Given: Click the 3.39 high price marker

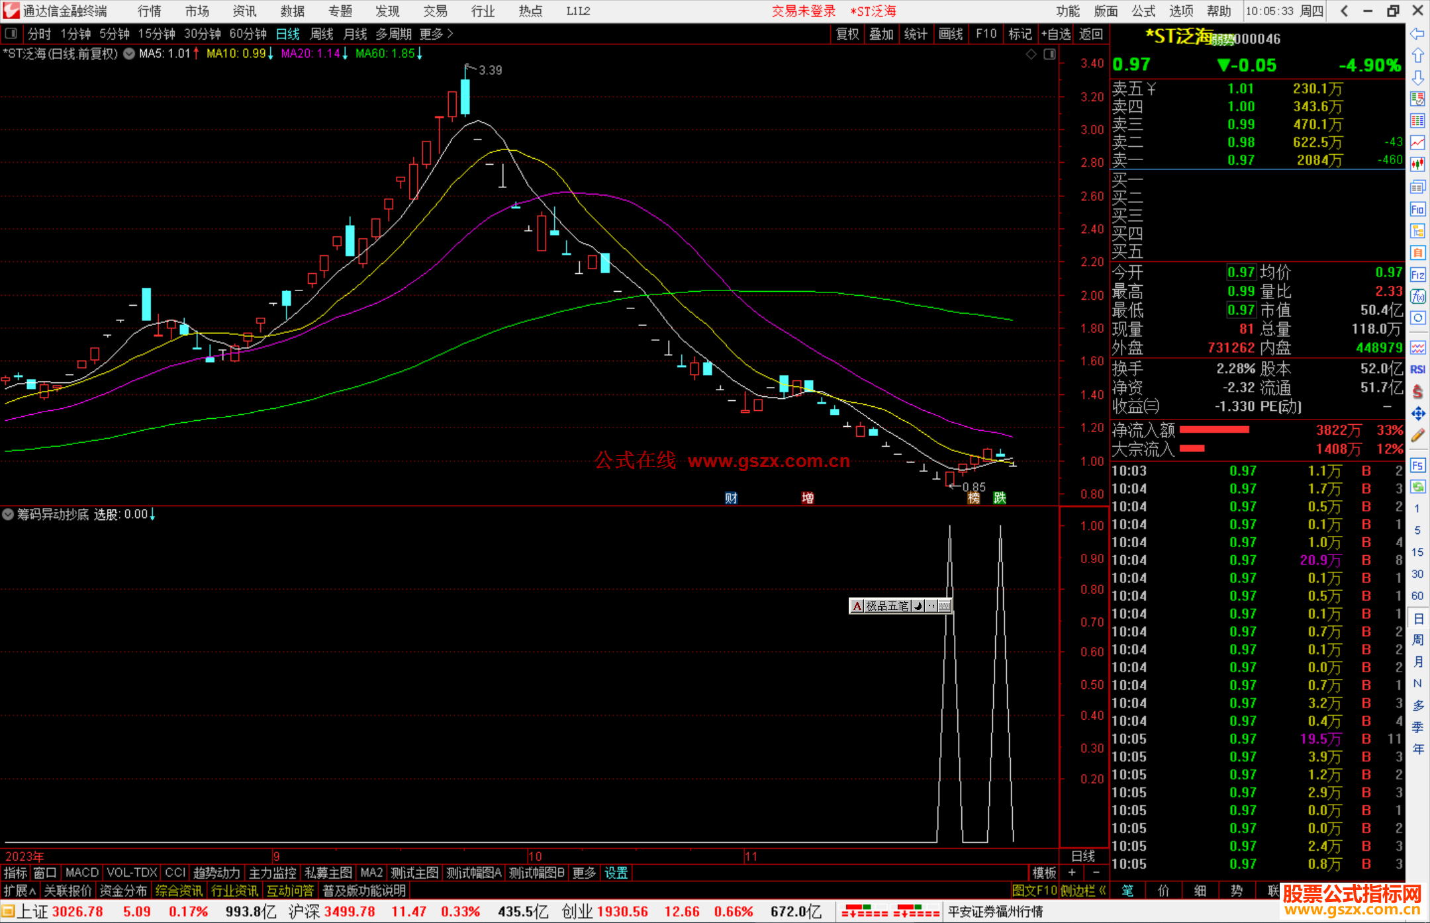Looking at the screenshot, I should [x=490, y=70].
